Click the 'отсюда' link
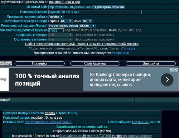This screenshot has height=138, width=179. click(130, 48)
